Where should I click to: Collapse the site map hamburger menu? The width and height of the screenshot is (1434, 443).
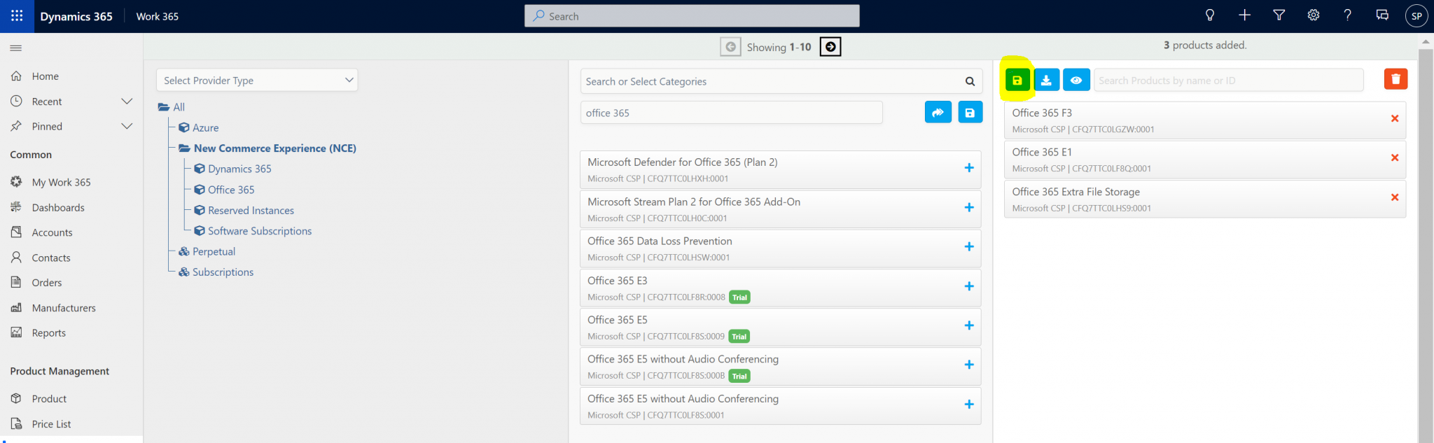tap(16, 48)
